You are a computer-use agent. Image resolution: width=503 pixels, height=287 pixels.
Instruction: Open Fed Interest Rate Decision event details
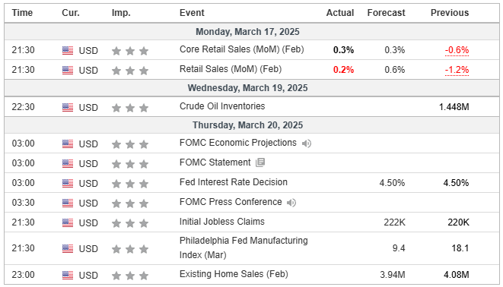[x=233, y=182]
